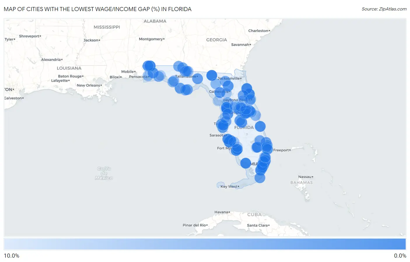
Task: Select the Key West city label
Action: (229, 187)
